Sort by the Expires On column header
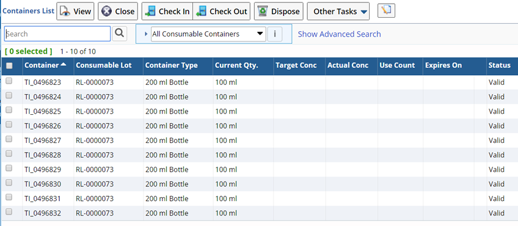 443,65
